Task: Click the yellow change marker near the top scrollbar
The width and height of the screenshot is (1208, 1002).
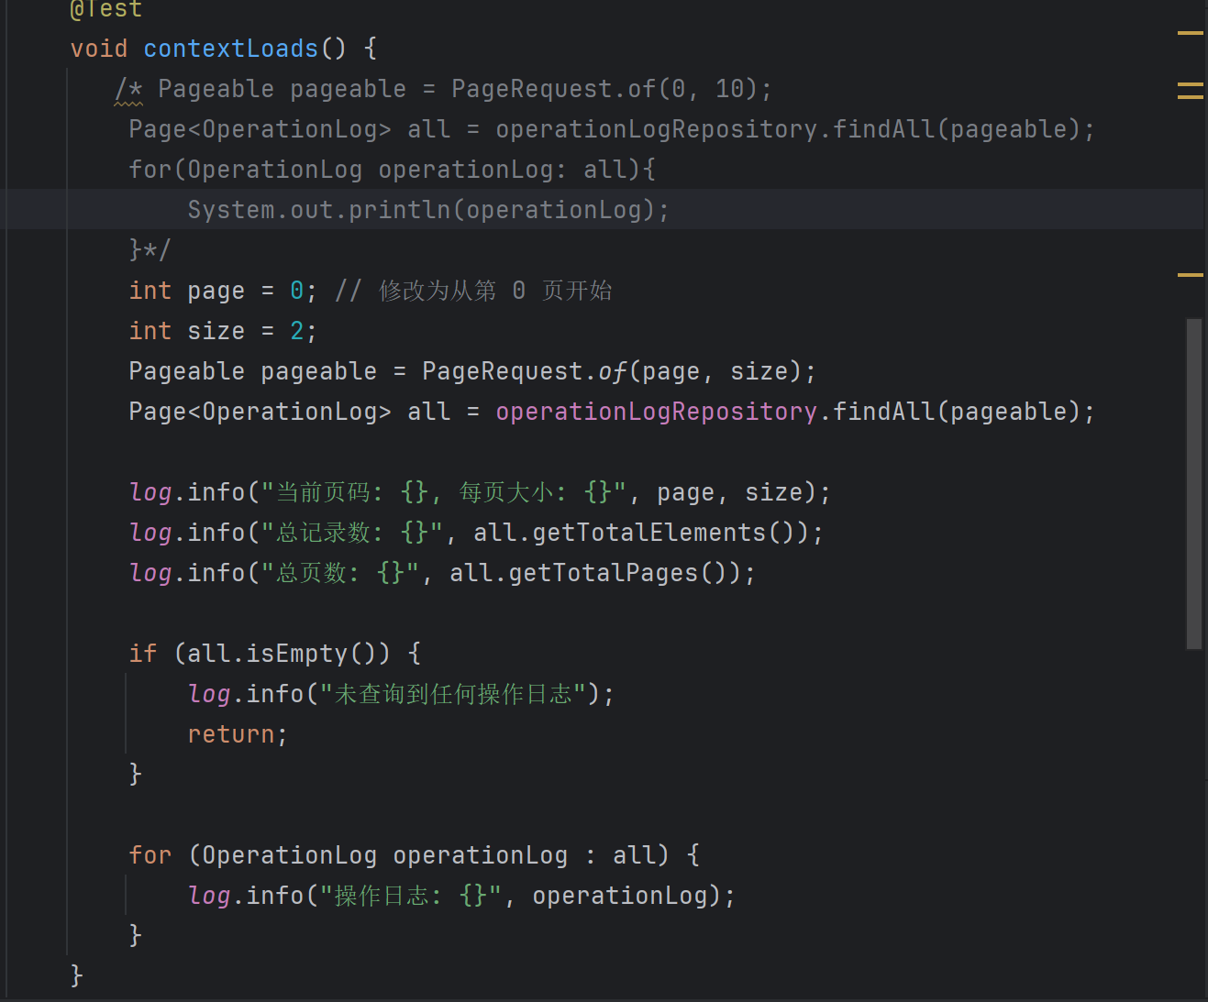Action: click(x=1191, y=31)
